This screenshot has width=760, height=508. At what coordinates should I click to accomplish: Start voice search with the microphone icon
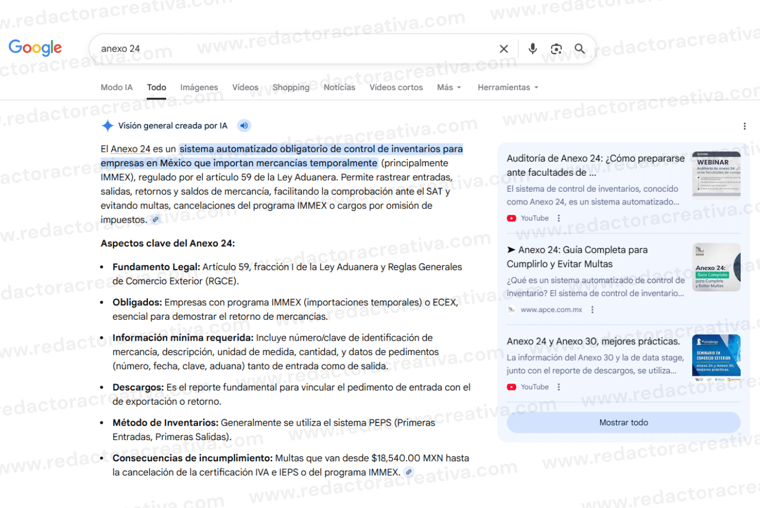(x=533, y=49)
